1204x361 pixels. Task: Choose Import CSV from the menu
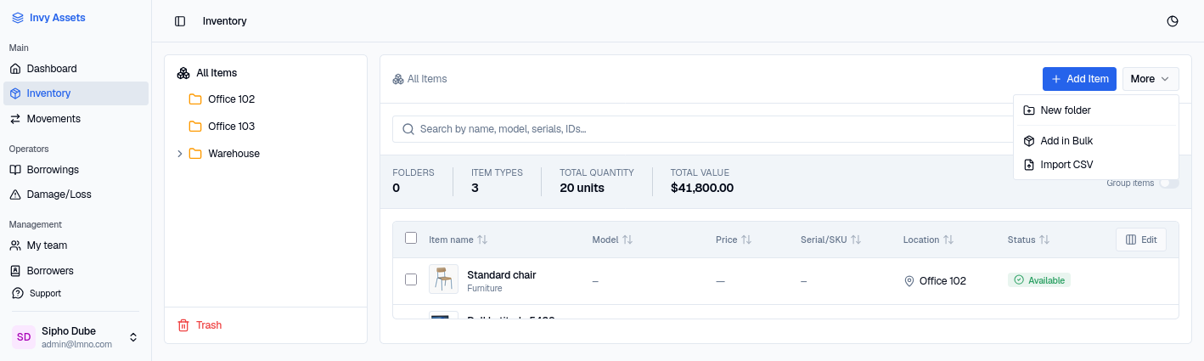[x=1095, y=165]
